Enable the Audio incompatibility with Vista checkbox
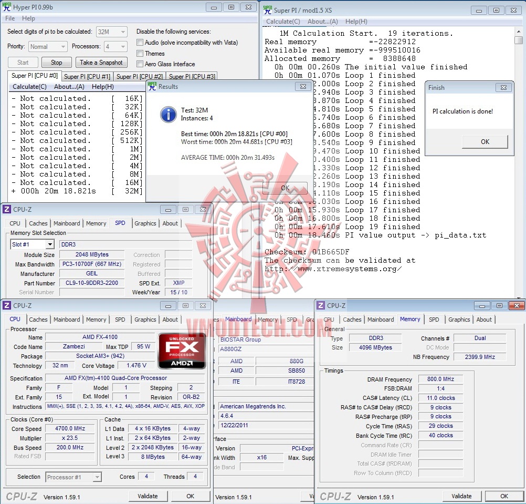The image size is (526, 504). pos(140,43)
